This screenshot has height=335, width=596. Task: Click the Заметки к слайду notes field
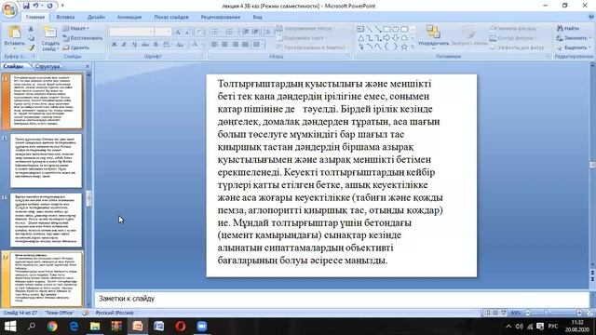(x=342, y=299)
